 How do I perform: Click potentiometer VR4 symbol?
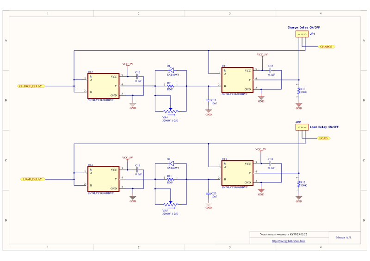171,111
